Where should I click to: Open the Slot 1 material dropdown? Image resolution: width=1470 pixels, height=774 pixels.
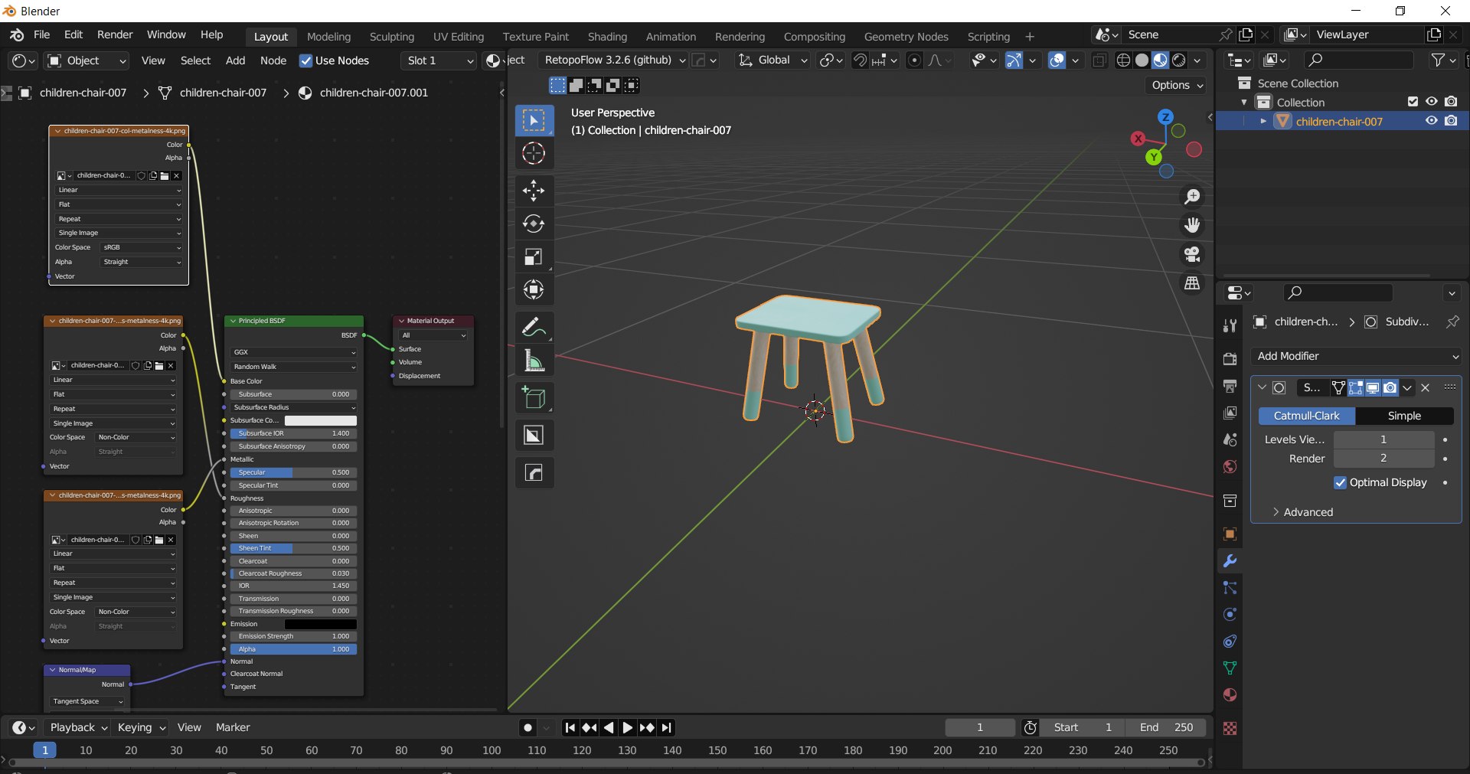point(439,60)
